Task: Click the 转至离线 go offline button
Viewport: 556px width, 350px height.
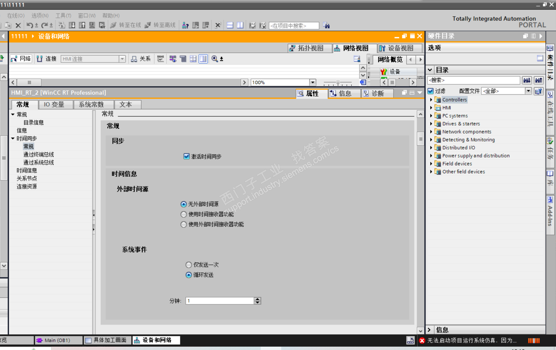Action: pyautogui.click(x=160, y=25)
